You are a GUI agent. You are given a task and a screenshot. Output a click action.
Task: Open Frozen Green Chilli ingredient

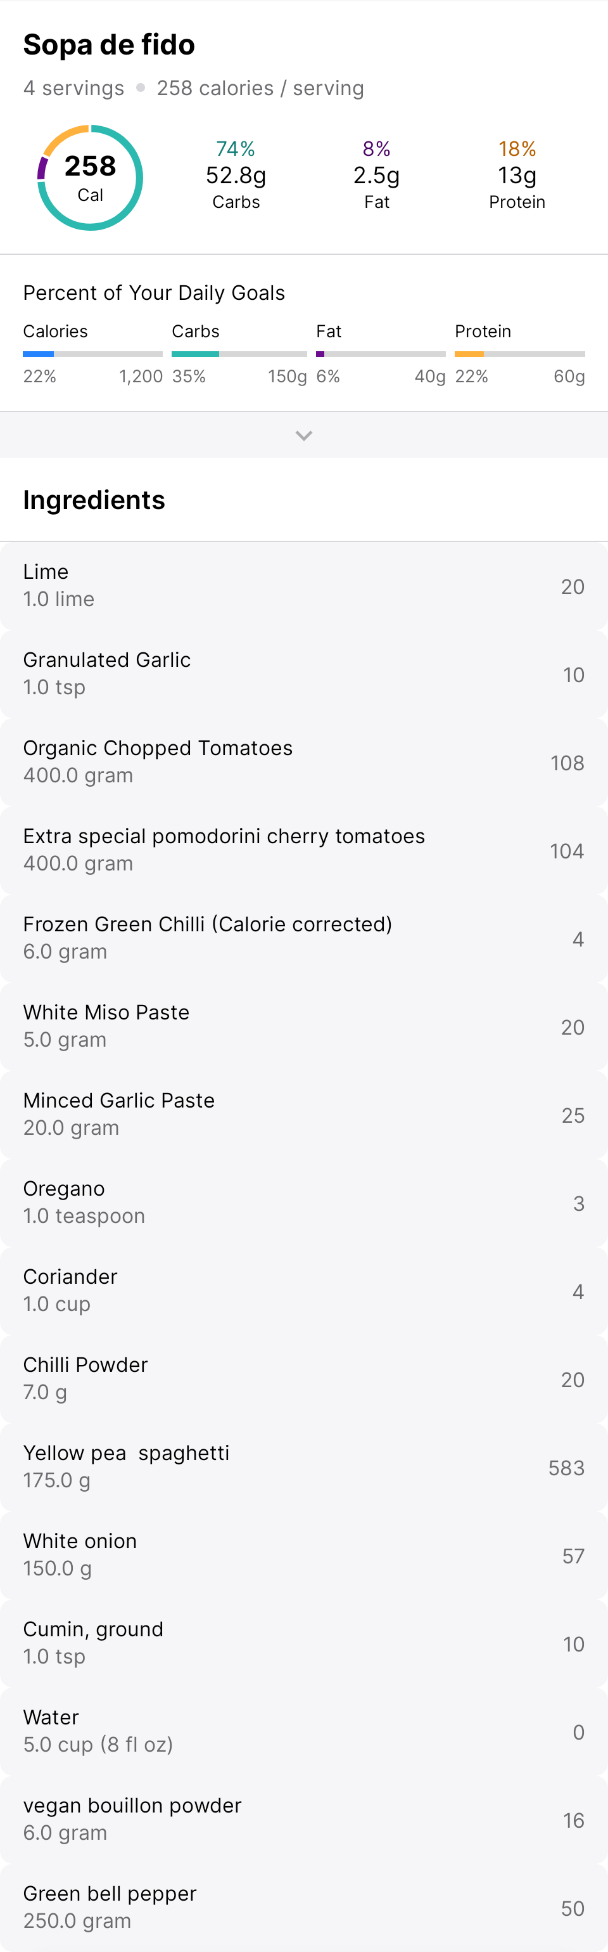[303, 938]
